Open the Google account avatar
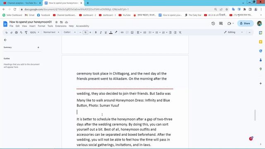The image size is (265, 149). 260,24
